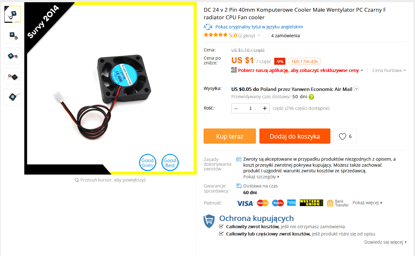Click the quantity input field showing 1
Screen dimensions: 415x256
coord(251,108)
